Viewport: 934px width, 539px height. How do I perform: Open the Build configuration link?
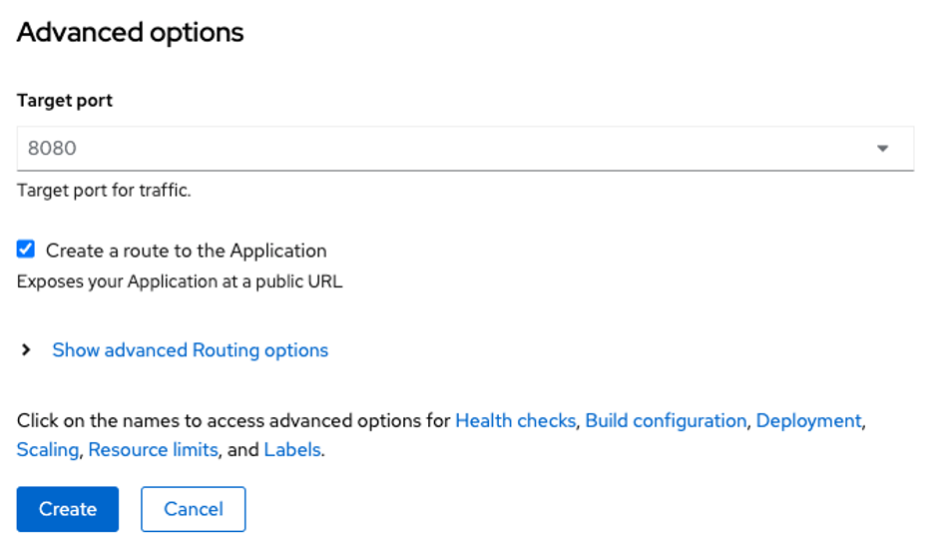point(666,421)
